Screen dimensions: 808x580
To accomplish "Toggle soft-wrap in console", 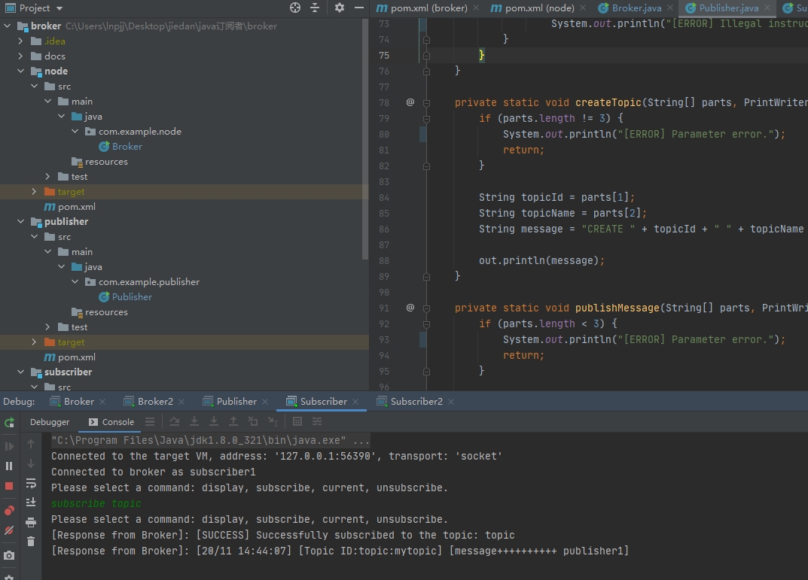I will (31, 483).
